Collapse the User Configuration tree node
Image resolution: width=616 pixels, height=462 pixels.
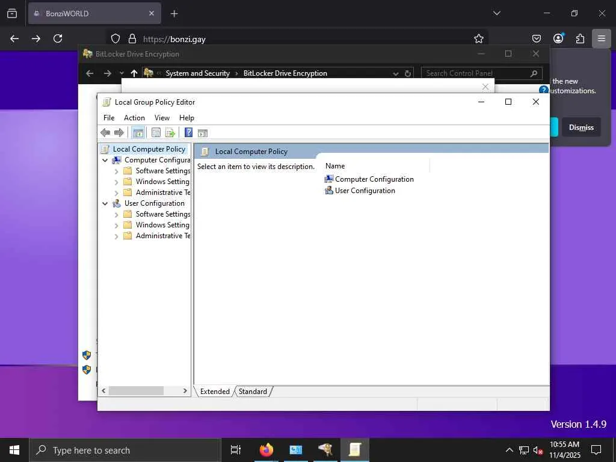[x=105, y=203]
